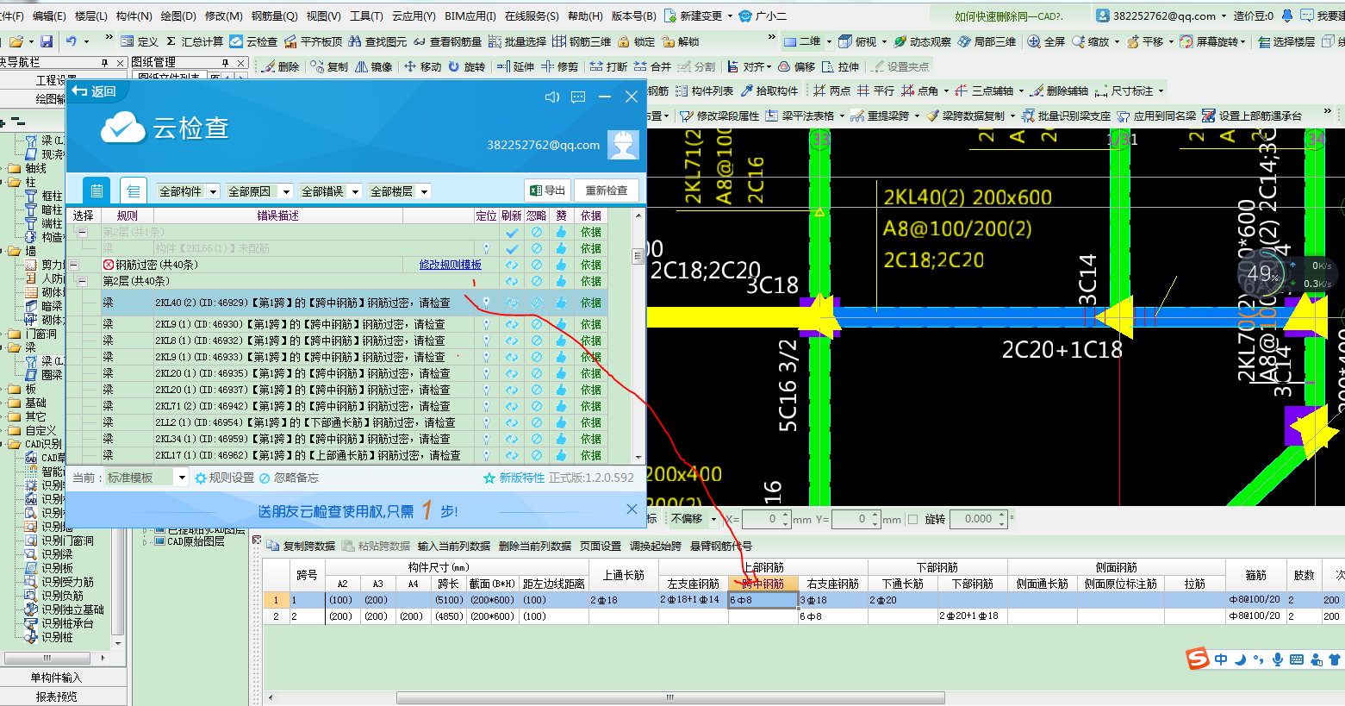Click the 锁定 lock icon
This screenshot has width=1345, height=706.
(x=637, y=41)
